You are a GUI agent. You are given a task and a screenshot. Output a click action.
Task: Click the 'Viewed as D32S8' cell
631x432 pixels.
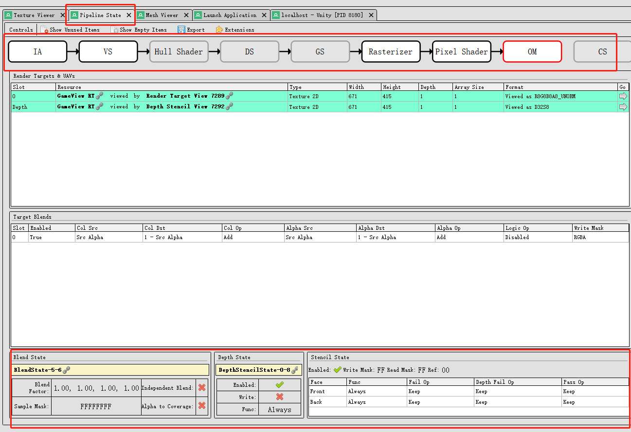click(560, 107)
